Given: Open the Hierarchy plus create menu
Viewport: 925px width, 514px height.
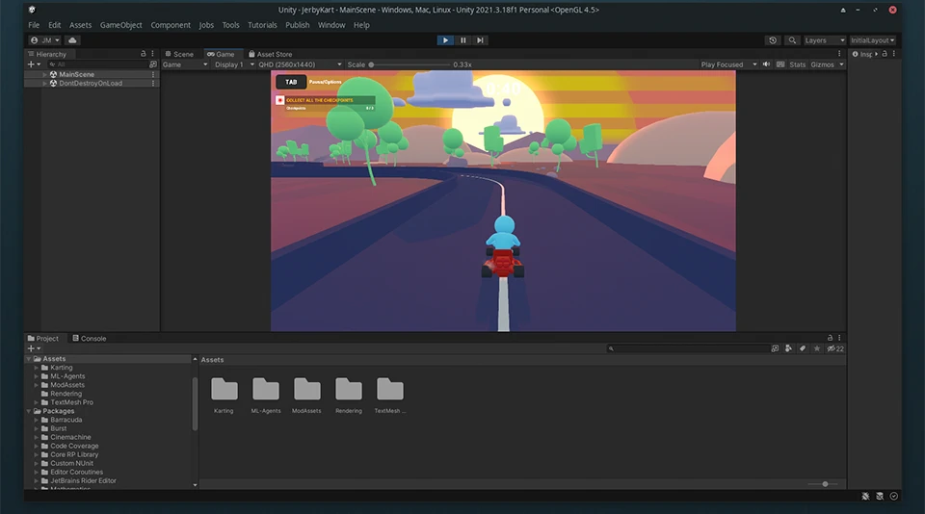Looking at the screenshot, I should (32, 64).
